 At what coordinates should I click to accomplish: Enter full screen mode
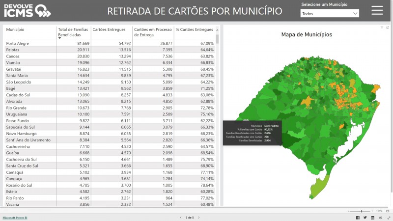(x=387, y=217)
